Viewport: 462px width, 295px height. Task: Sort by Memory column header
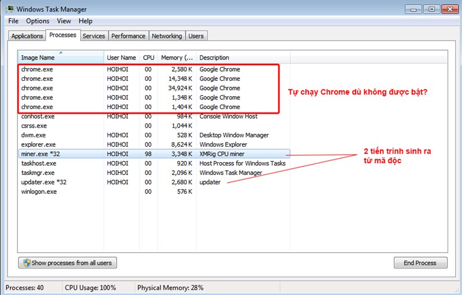point(176,58)
